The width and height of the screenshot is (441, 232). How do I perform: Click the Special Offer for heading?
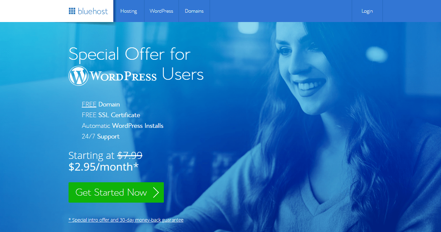[129, 54]
